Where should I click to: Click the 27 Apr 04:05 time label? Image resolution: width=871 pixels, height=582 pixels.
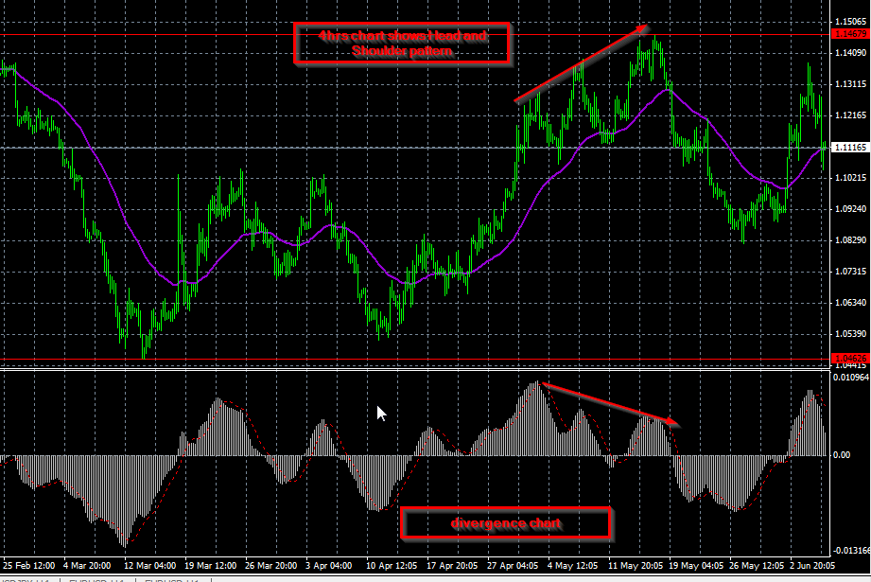tap(513, 566)
